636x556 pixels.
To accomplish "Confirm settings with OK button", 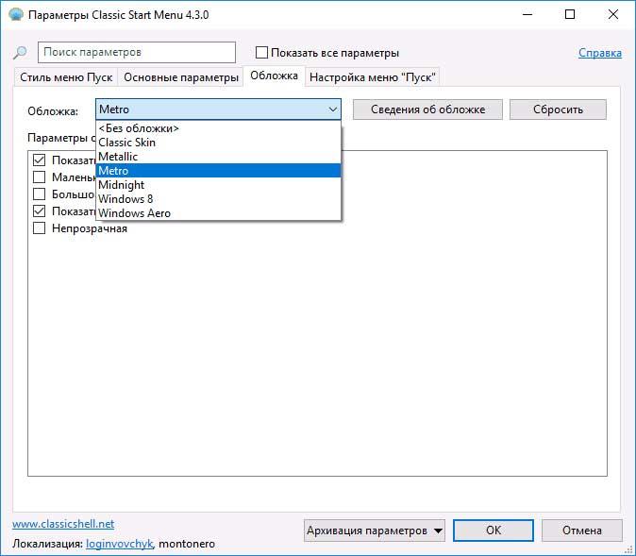I will pos(494,531).
